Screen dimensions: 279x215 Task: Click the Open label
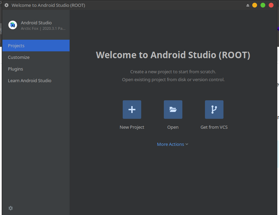(173, 127)
